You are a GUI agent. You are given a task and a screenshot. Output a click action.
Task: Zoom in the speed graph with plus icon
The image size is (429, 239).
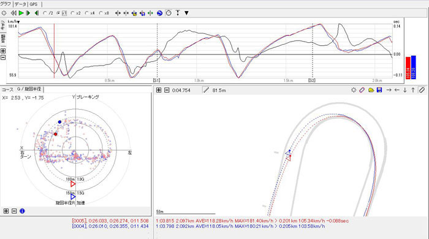(3, 51)
